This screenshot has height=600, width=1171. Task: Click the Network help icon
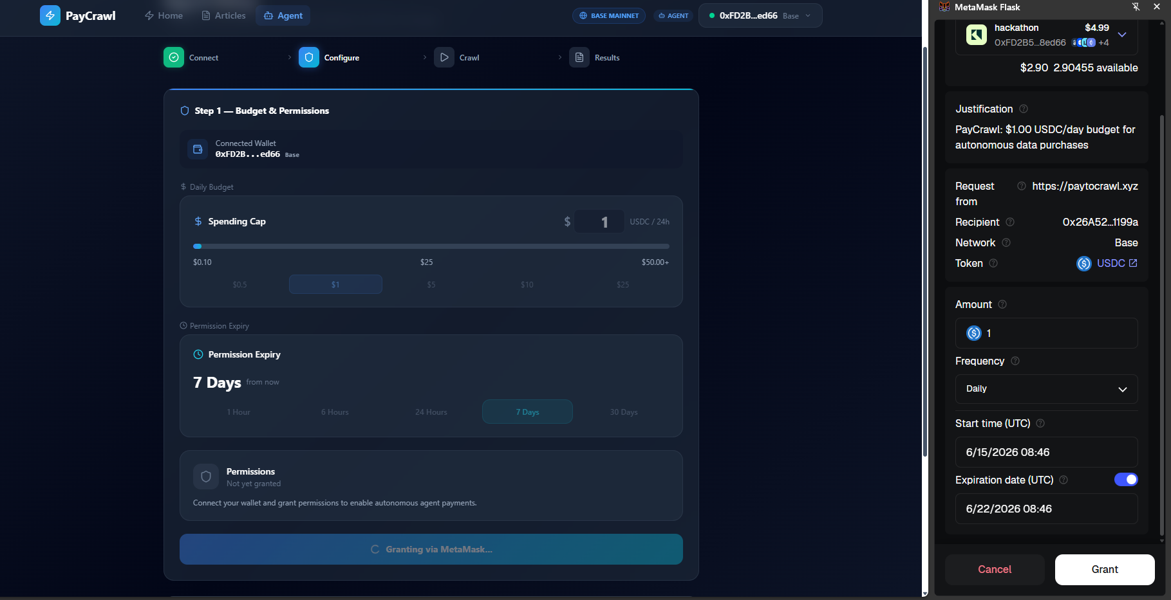tap(1006, 242)
